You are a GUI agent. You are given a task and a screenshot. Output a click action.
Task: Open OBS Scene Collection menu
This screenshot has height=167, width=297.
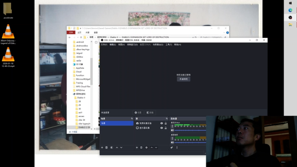click(158, 45)
